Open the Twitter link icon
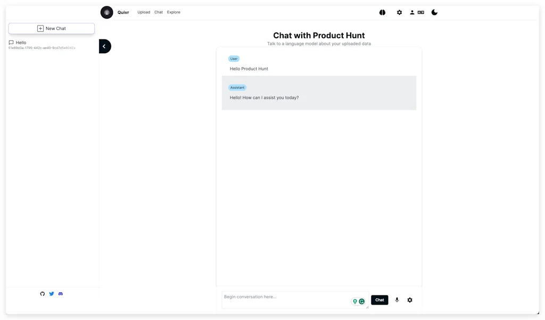 coord(52,294)
